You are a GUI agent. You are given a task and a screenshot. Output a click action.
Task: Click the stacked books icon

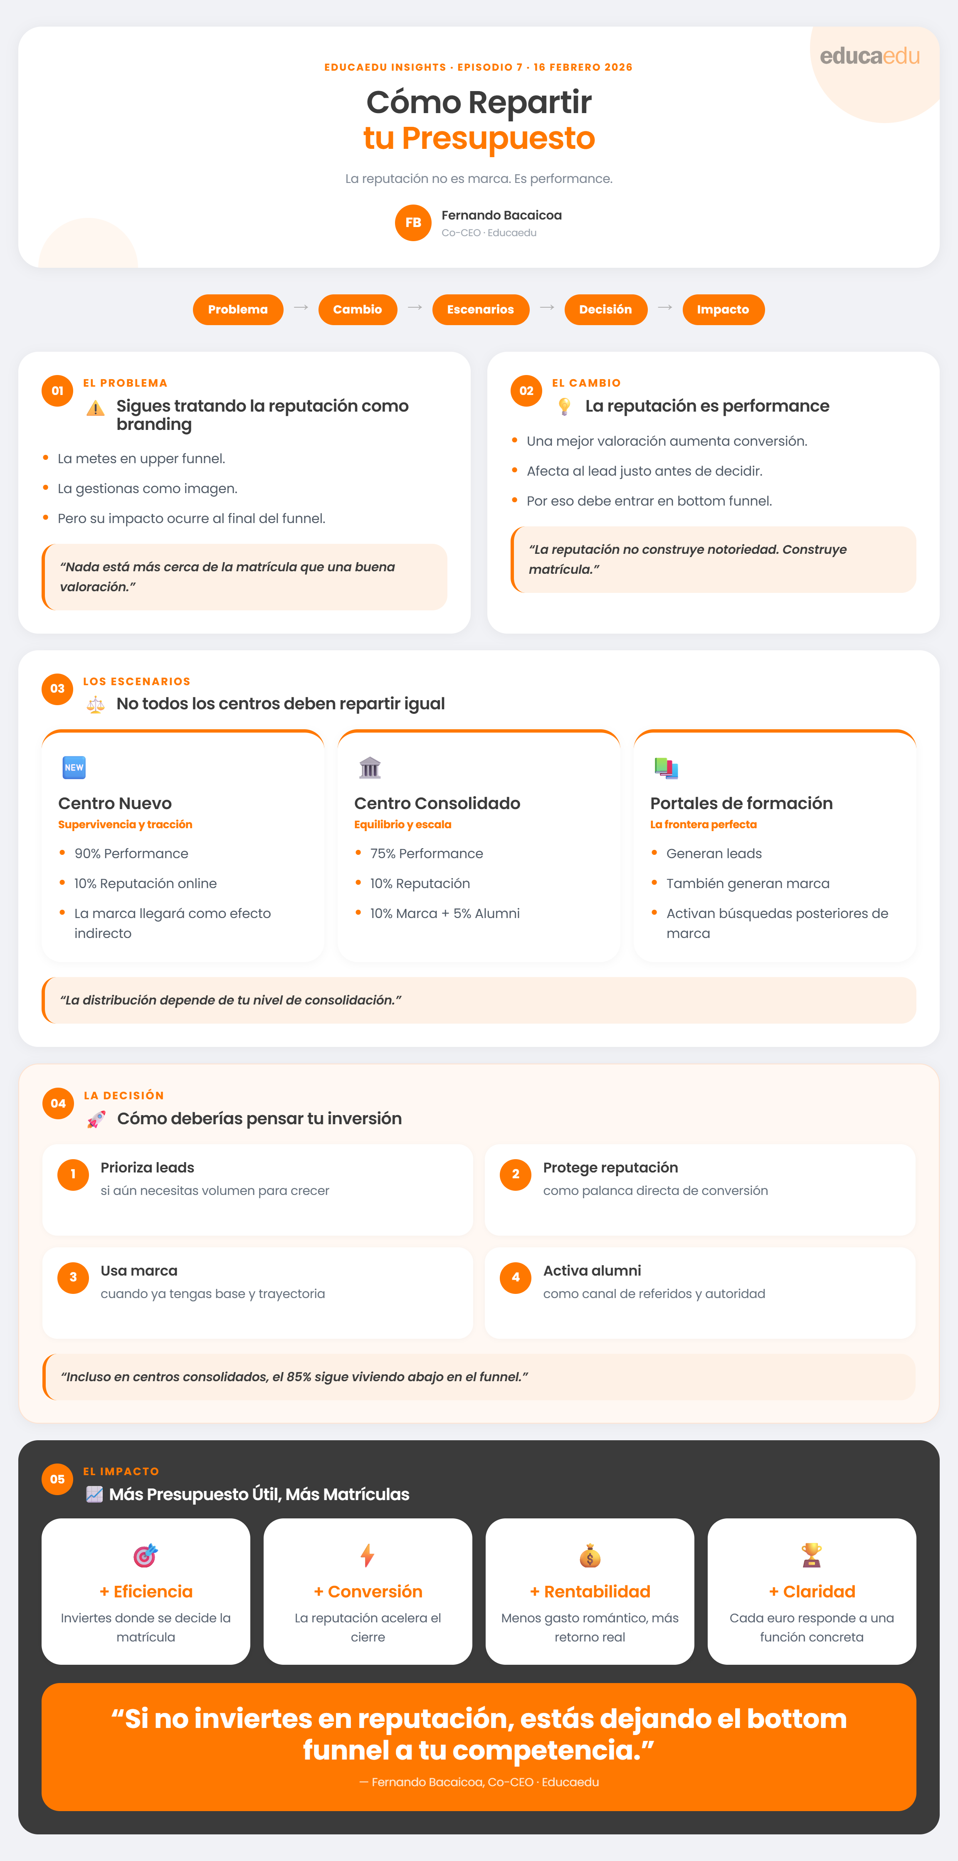click(x=665, y=768)
